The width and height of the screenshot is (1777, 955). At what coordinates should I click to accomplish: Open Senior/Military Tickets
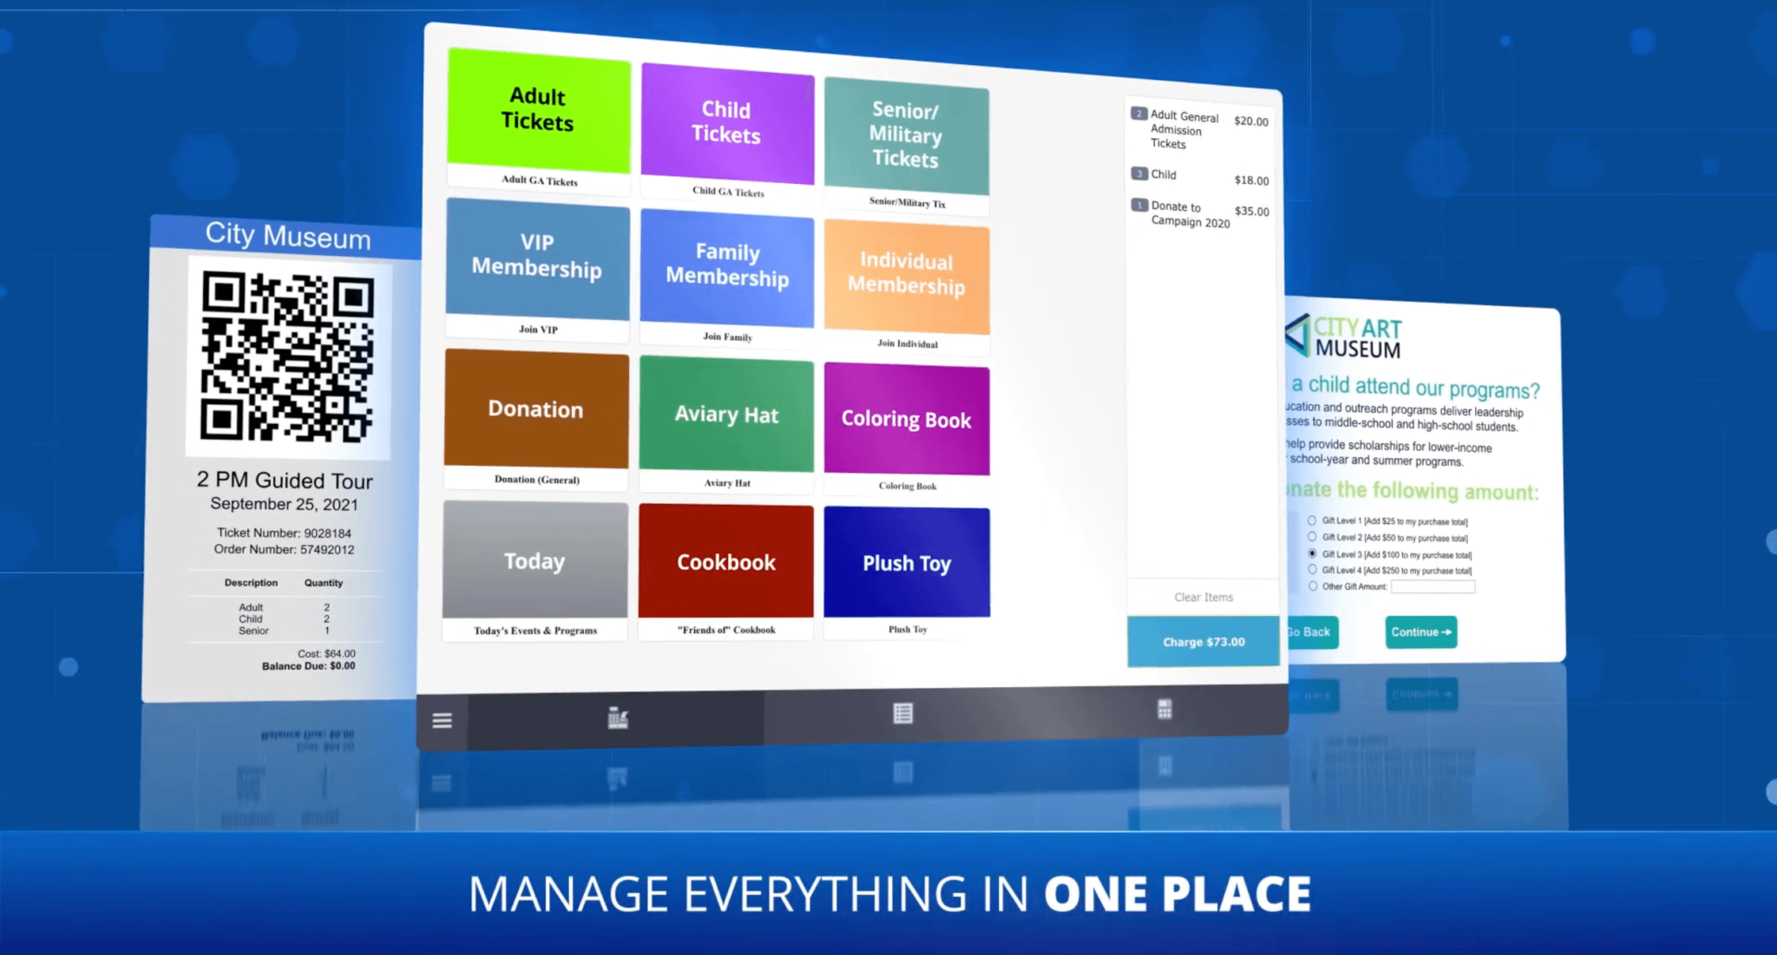point(906,137)
